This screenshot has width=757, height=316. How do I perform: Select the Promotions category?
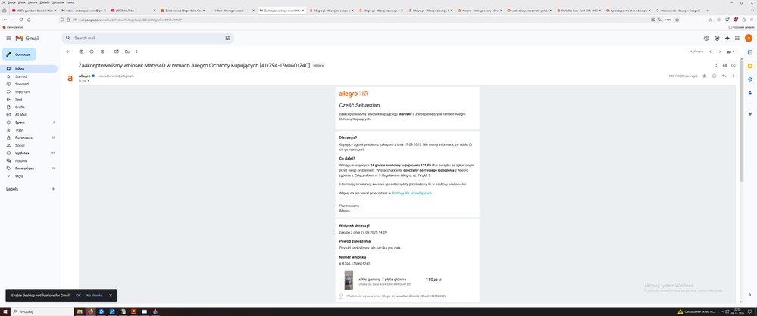[24, 168]
